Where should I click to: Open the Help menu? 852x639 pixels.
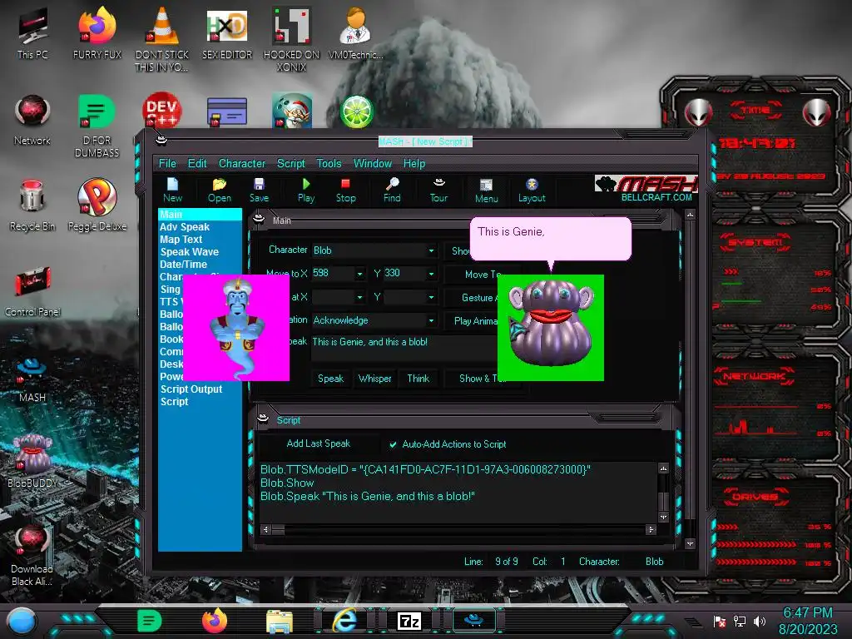click(414, 164)
